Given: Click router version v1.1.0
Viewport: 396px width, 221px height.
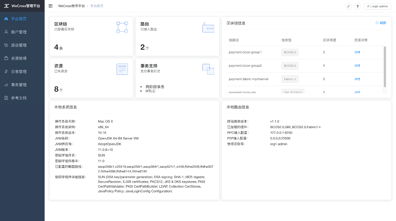Looking at the screenshot, I should click(275, 121).
